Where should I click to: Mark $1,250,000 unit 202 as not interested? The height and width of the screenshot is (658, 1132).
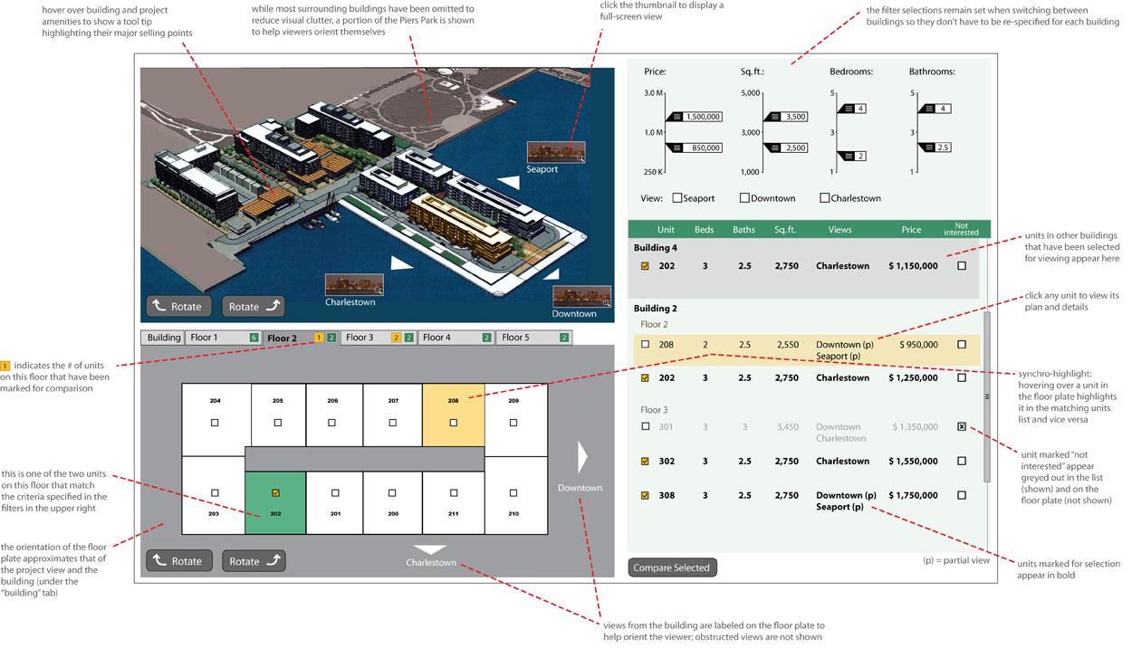point(962,378)
